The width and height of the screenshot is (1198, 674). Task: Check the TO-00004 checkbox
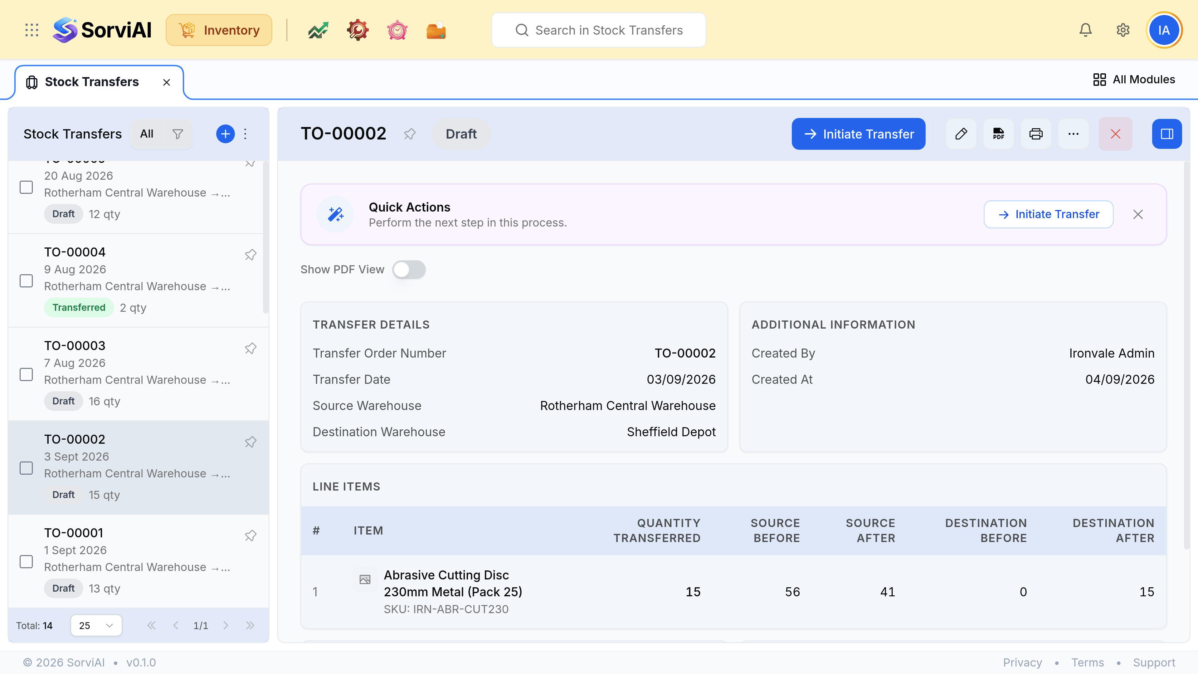point(26,281)
